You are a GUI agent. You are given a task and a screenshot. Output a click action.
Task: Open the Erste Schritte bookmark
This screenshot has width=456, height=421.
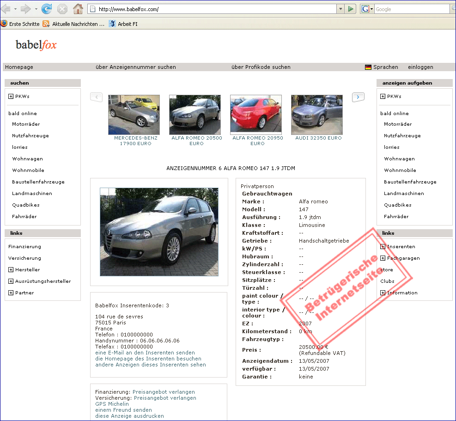20,24
